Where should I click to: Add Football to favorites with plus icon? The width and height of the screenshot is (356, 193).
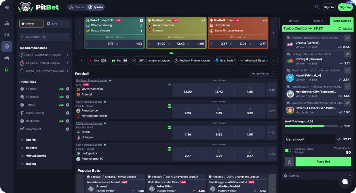68,89
